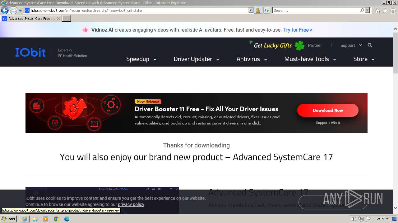The height and width of the screenshot is (223, 398).
Task: Click the network tray icon
Action: 361,219
